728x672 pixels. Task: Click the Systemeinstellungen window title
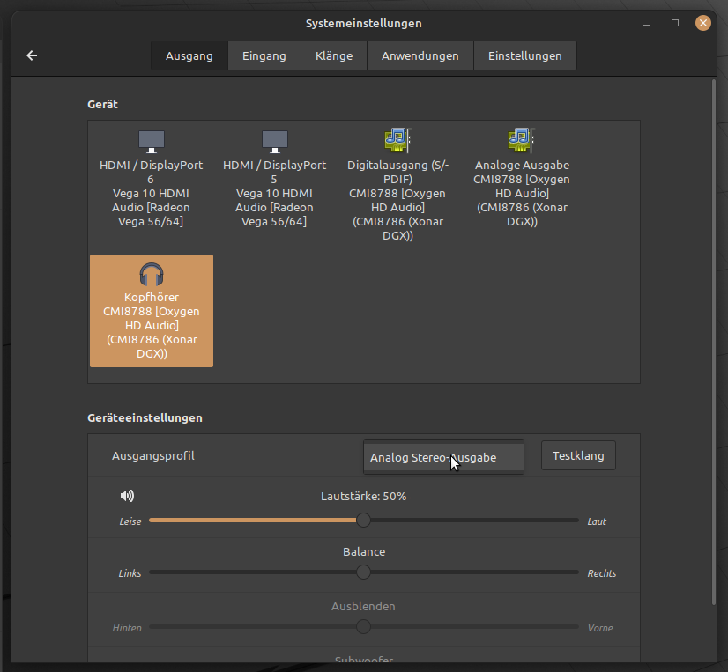pyautogui.click(x=363, y=23)
